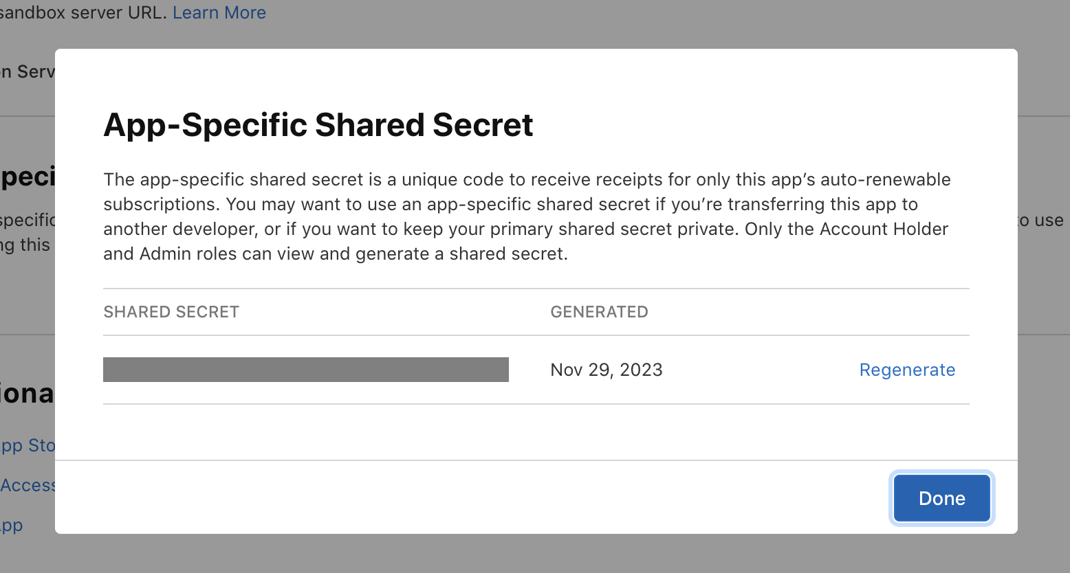Click the 'sandbox server URL.' text

click(x=83, y=12)
